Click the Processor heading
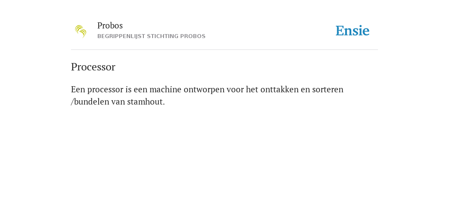 pos(93,67)
